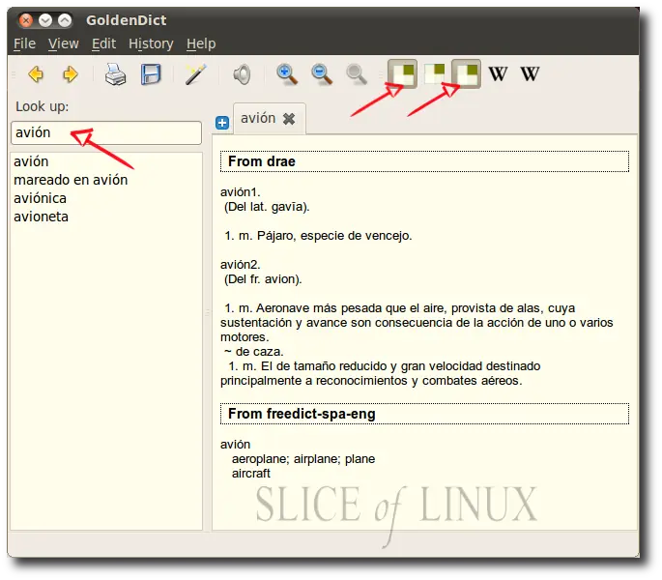The height and width of the screenshot is (580, 662).
Task: Open the File menu
Action: click(24, 43)
